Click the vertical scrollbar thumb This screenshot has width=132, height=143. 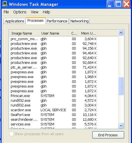[x=121, y=86]
